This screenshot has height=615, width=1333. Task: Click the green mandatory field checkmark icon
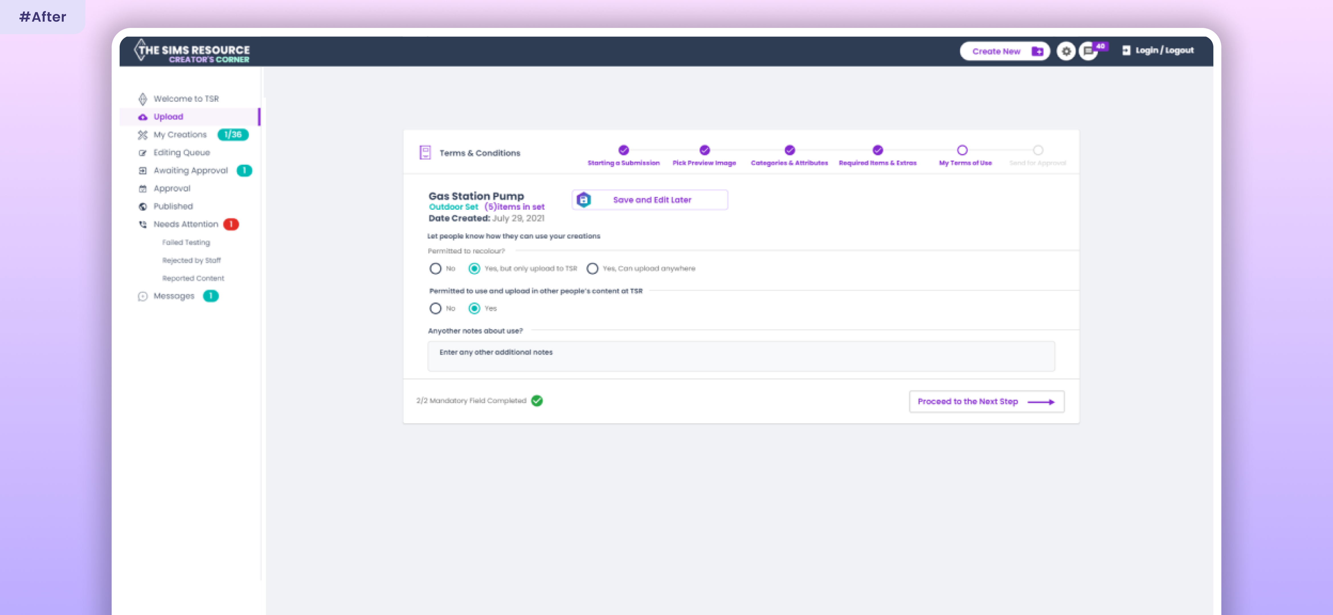(537, 401)
